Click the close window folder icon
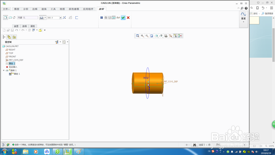275x155 pixels. pyautogui.click(x=40, y=30)
